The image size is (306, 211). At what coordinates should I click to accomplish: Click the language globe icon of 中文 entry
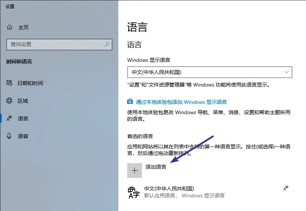point(134,192)
